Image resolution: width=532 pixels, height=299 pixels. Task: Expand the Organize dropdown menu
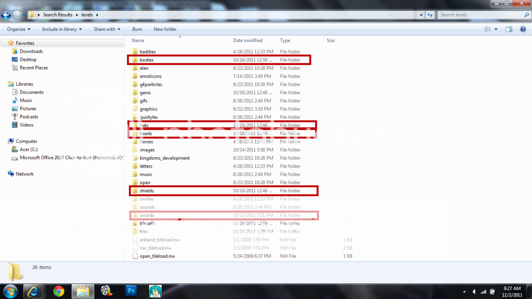[19, 29]
